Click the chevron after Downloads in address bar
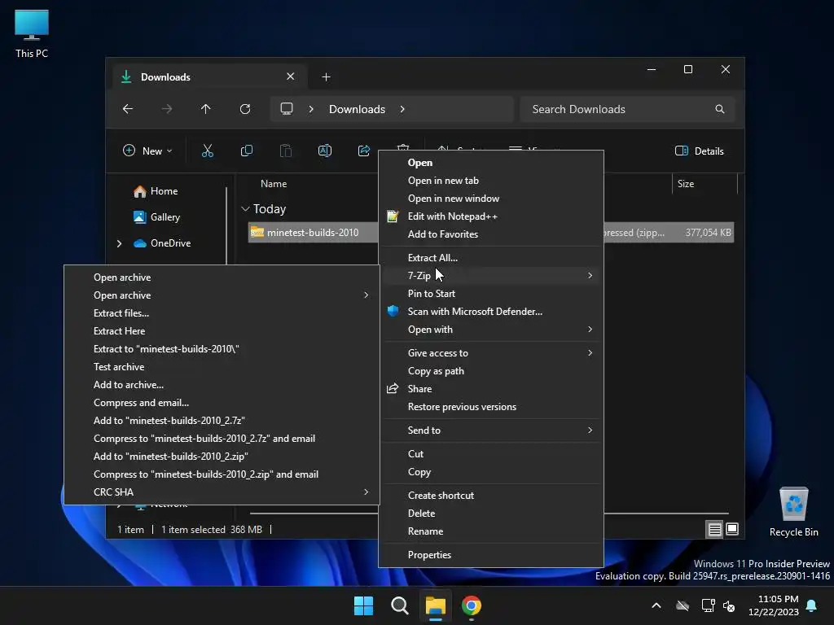 pos(402,109)
